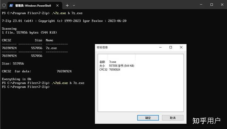227x129 pixels.
Task: Click the 大小 label in dialog
Action: [102, 66]
